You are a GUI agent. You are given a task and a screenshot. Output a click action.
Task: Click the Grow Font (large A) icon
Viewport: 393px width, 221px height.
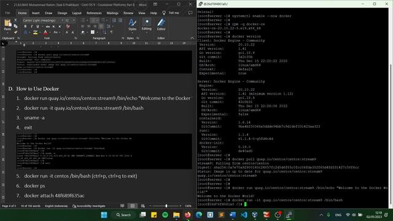click(x=67, y=33)
